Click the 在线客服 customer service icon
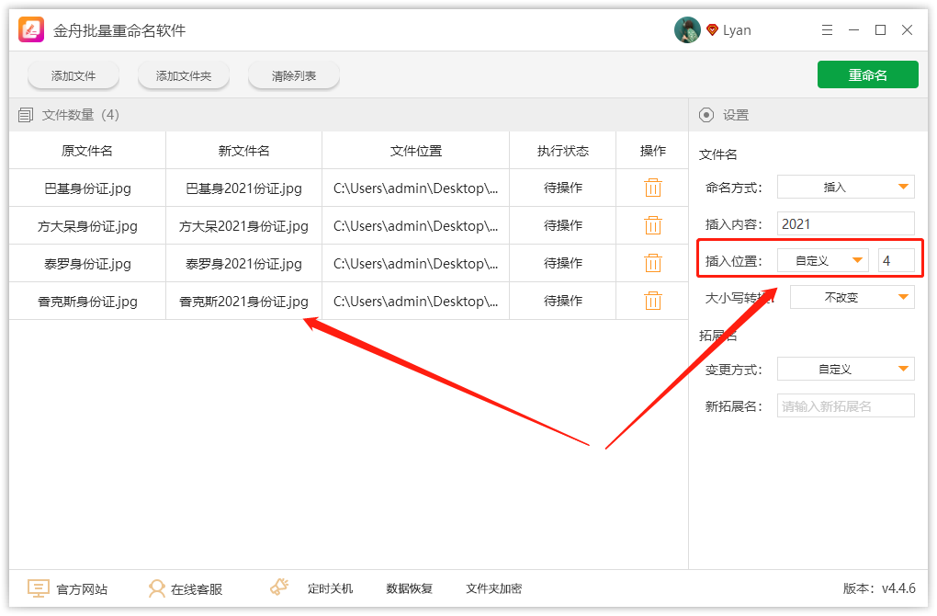 (x=158, y=587)
